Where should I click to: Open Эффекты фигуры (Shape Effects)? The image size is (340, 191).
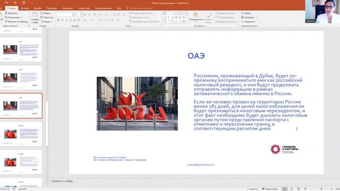226,22
